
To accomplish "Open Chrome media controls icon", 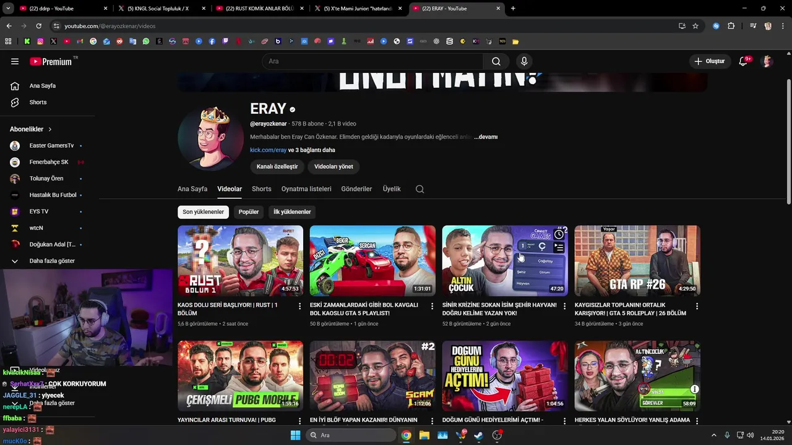I will (753, 26).
